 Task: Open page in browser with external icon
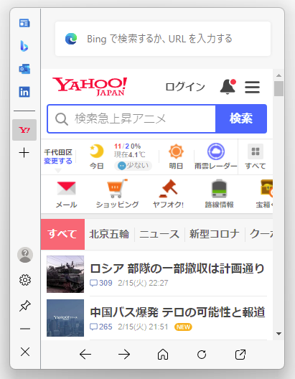click(x=240, y=355)
